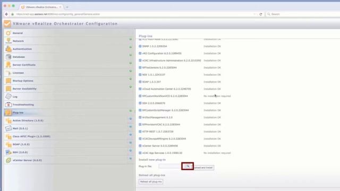
Task: Toggle the SOAP 1.0.3 plug-in checkbox
Action: (140, 82)
